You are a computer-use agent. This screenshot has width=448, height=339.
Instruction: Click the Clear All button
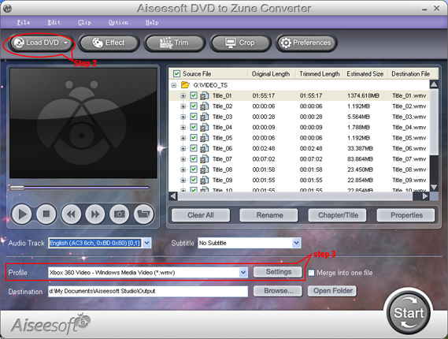tap(201, 215)
